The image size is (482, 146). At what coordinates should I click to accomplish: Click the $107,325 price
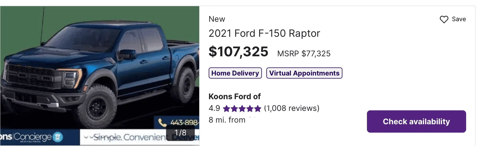pyautogui.click(x=238, y=52)
